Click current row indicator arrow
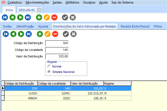The width and height of the screenshot is (167, 111). (3, 88)
